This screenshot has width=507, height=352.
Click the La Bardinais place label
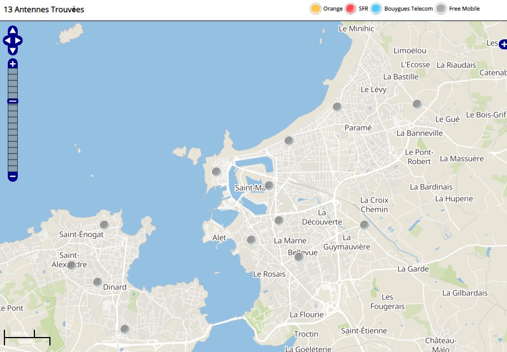pyautogui.click(x=431, y=187)
